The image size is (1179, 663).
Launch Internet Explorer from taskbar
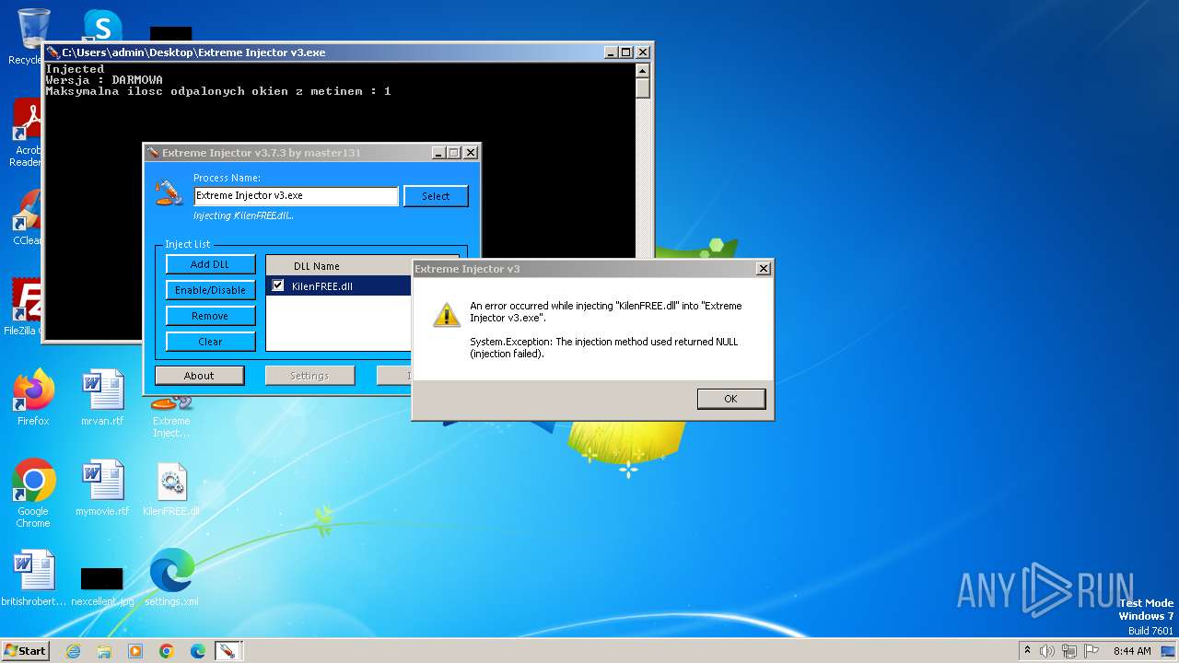[73, 651]
